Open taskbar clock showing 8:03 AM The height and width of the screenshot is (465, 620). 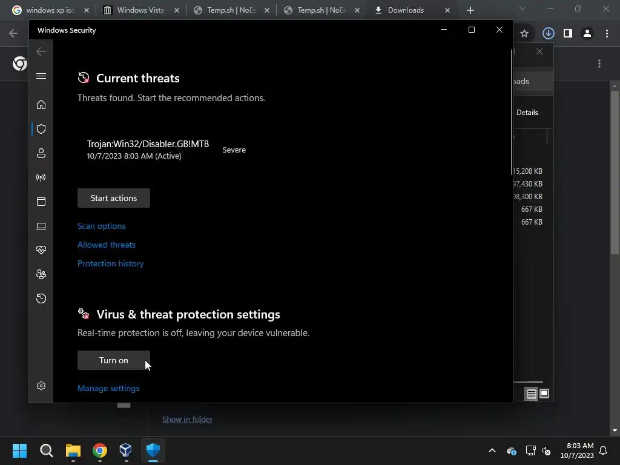point(577,450)
